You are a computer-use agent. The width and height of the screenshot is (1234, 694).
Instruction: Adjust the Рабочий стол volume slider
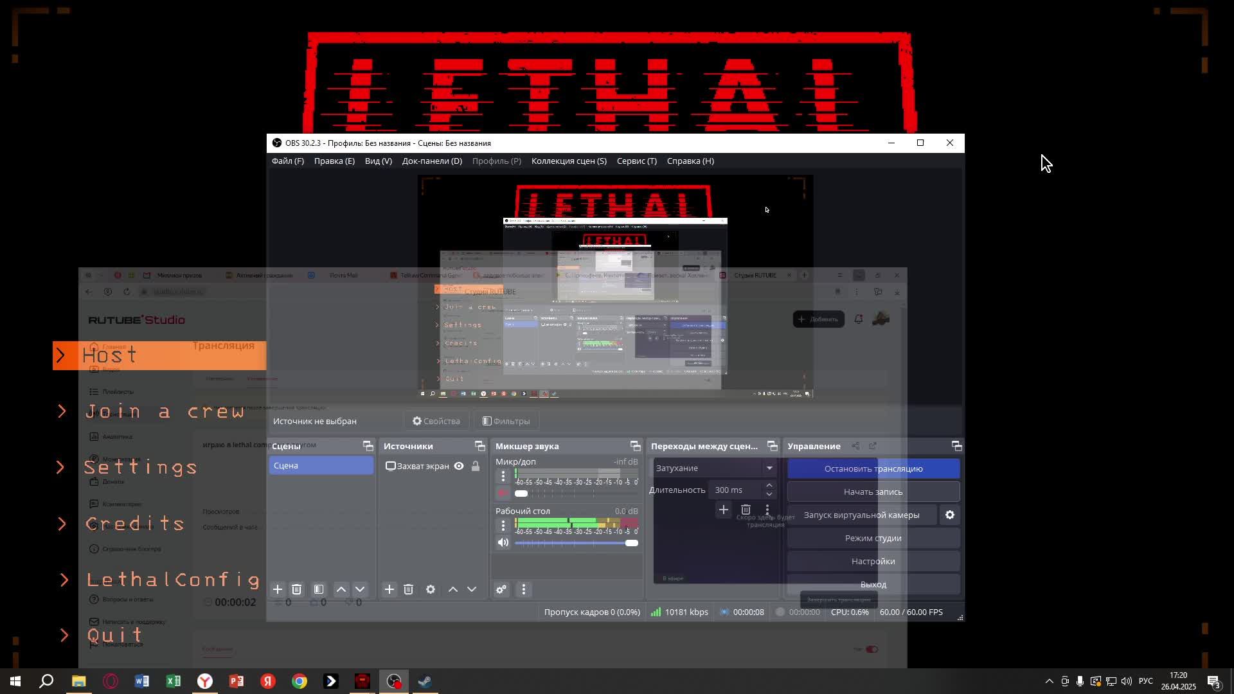(576, 542)
